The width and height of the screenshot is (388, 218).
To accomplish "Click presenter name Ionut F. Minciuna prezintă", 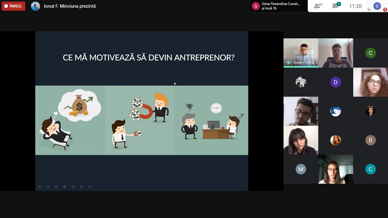I will click(70, 6).
